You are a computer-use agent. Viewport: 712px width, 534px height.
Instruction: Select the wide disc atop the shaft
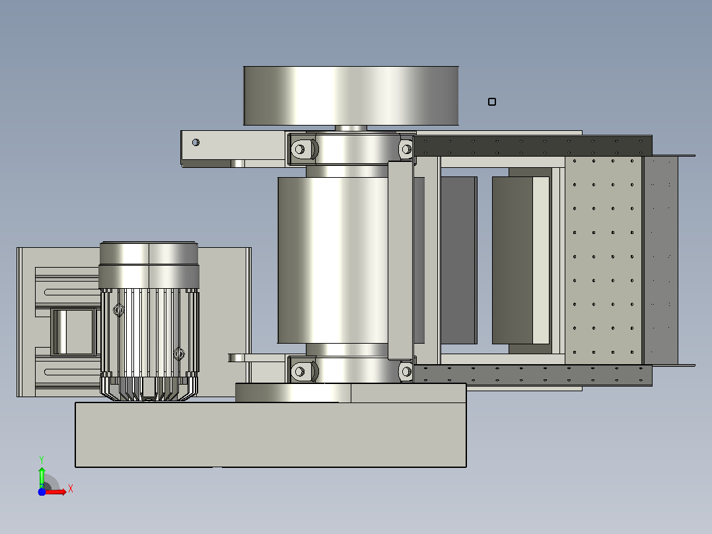pos(351,96)
